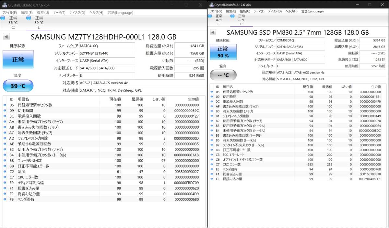This screenshot has height=228, width=389.
Task: Select ID E8 ベンダ固有 row in right window
Action: (296, 169)
